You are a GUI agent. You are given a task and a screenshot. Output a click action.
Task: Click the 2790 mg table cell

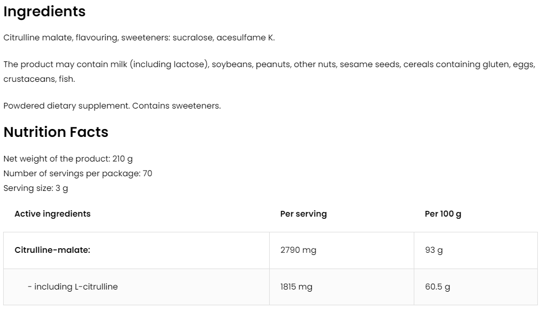click(299, 250)
